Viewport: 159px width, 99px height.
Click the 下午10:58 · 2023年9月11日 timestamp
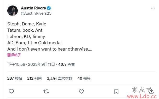pos(31,64)
